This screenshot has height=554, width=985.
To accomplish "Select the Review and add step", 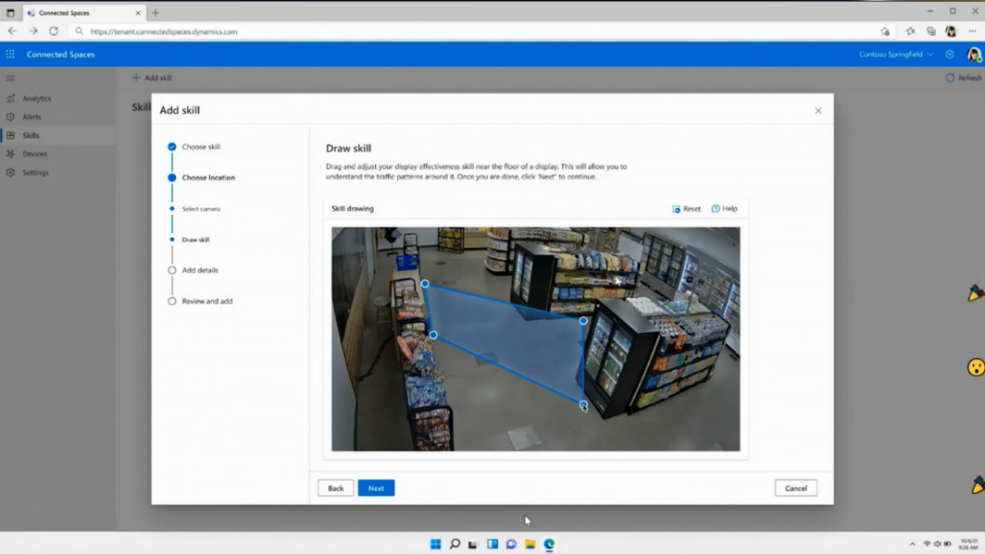I will coord(206,302).
